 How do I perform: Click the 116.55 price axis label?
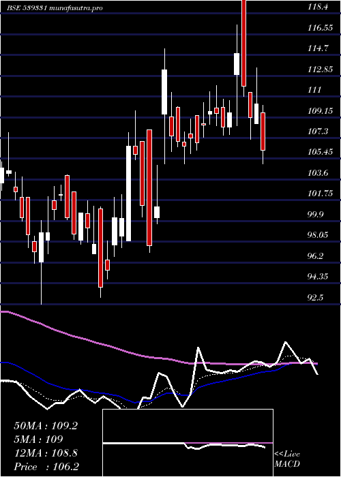click(x=320, y=28)
